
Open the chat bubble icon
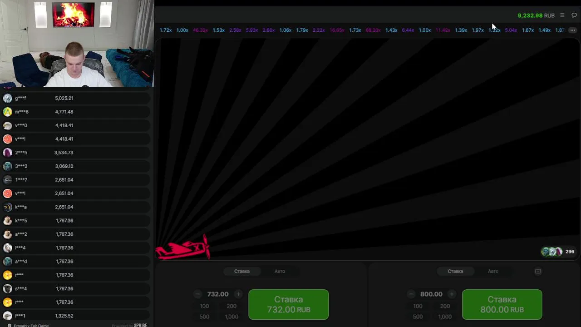pos(574,15)
